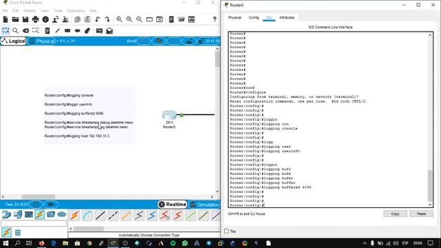Click the Power Cycle Devices button
This screenshot has height=248, width=441.
(x=36, y=205)
